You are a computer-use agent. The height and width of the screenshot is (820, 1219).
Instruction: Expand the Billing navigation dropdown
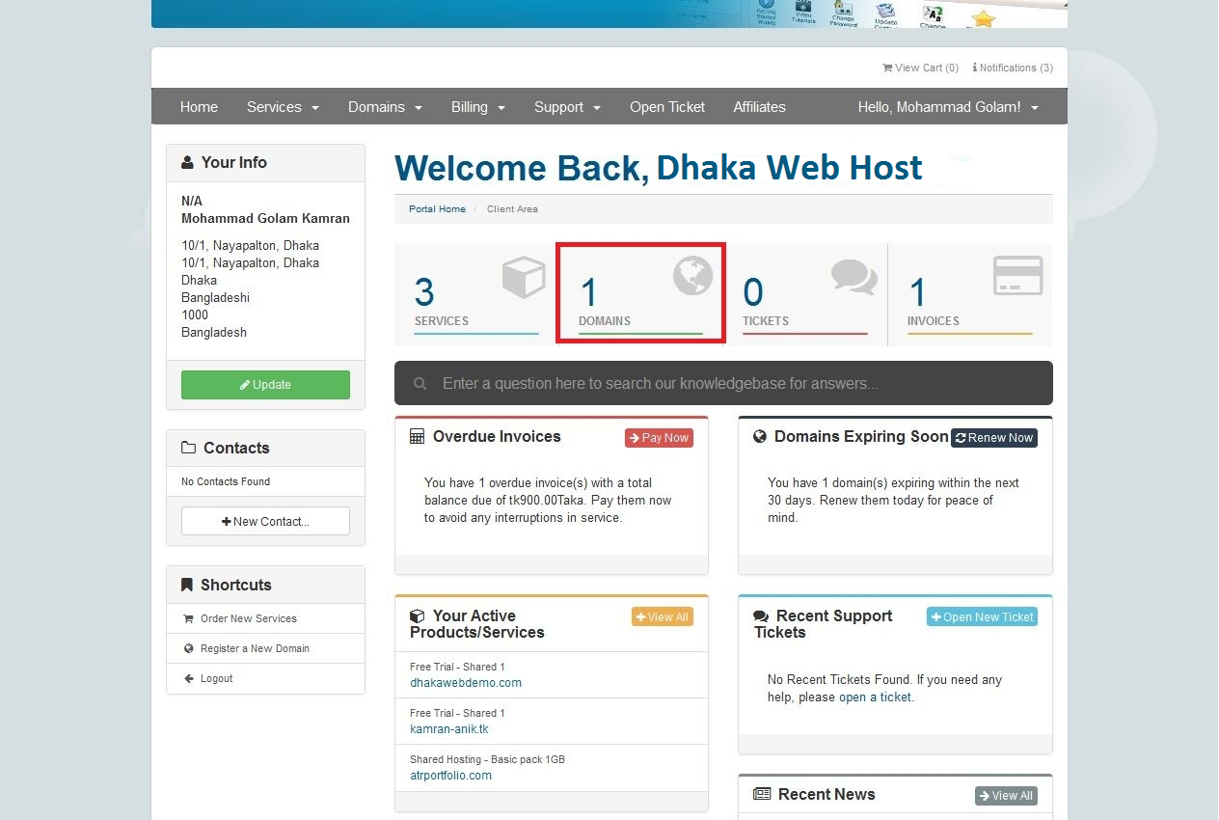click(478, 107)
